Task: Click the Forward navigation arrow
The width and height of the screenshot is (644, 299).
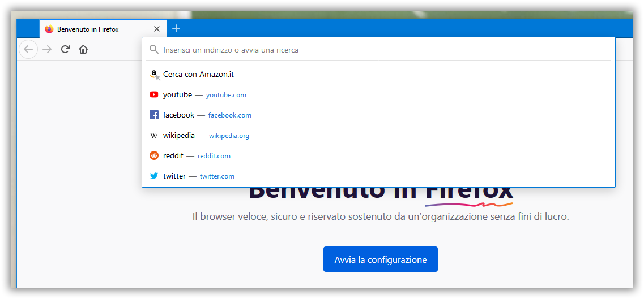Action: 47,50
